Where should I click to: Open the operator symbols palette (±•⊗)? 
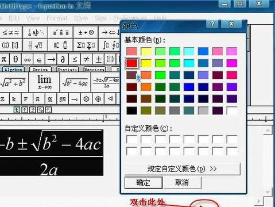86,33
